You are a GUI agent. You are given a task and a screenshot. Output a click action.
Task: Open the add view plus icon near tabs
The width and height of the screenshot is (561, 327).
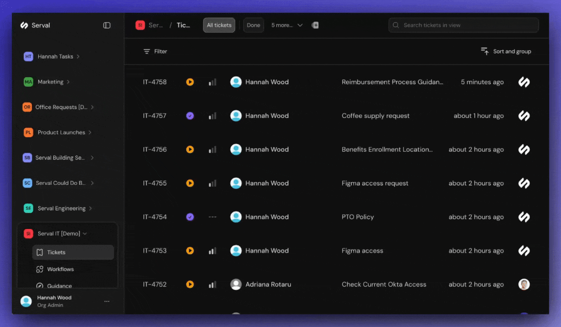point(315,25)
